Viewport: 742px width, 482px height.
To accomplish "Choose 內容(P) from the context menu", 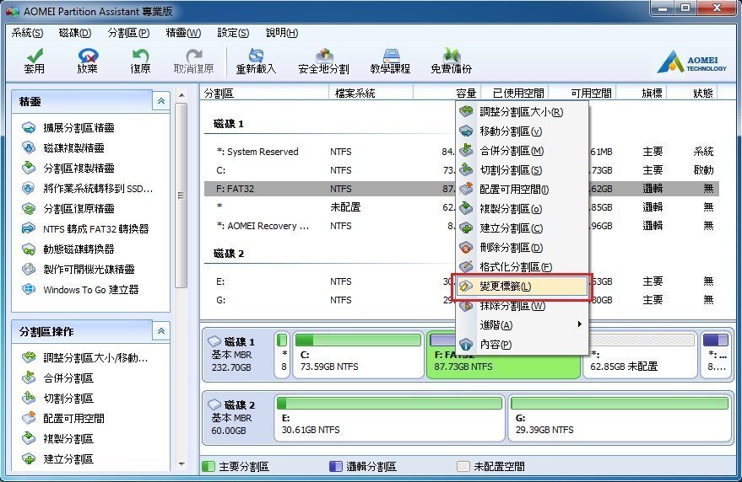I will (x=522, y=345).
